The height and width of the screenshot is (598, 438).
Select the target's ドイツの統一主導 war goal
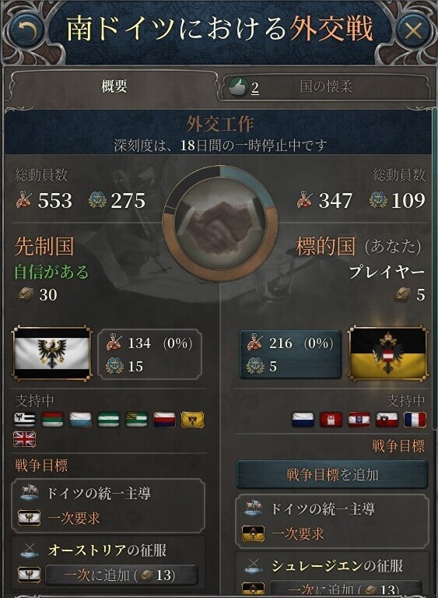point(332,521)
